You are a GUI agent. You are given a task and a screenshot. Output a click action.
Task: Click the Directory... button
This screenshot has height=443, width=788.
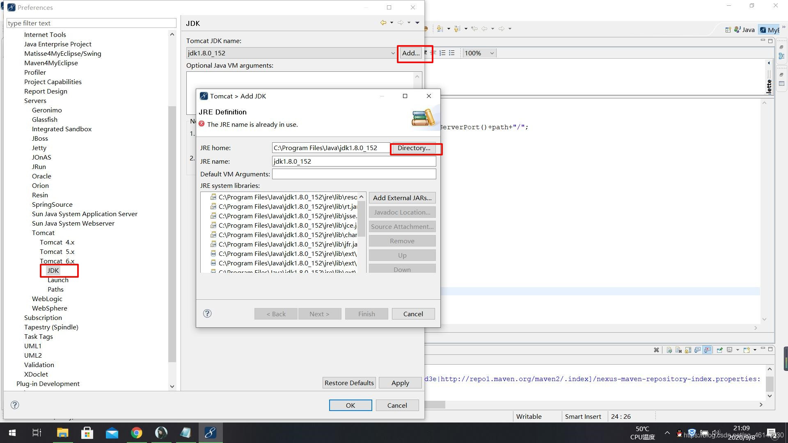coord(414,148)
